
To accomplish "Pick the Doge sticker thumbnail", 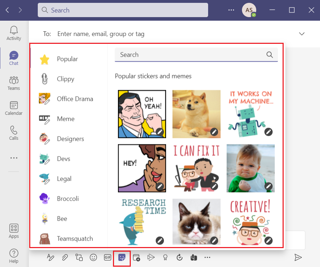I will (x=196, y=113).
